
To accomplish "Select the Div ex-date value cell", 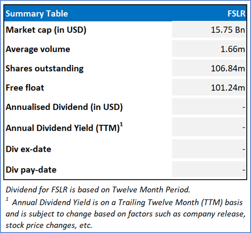I will pos(209,149).
